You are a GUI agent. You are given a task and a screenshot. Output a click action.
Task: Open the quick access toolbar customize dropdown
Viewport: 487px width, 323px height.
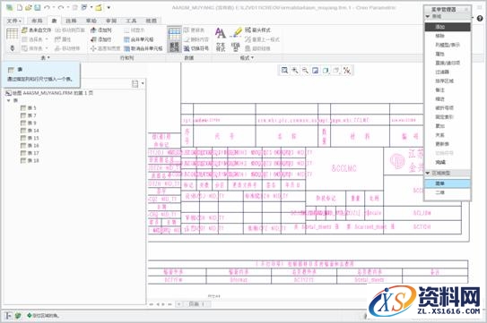109,7
